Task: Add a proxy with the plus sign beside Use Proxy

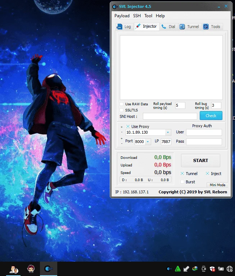Action: click(x=122, y=127)
